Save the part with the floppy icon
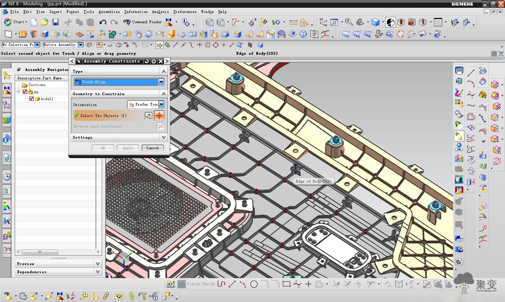Screen dimensions: 505x302 55,22
